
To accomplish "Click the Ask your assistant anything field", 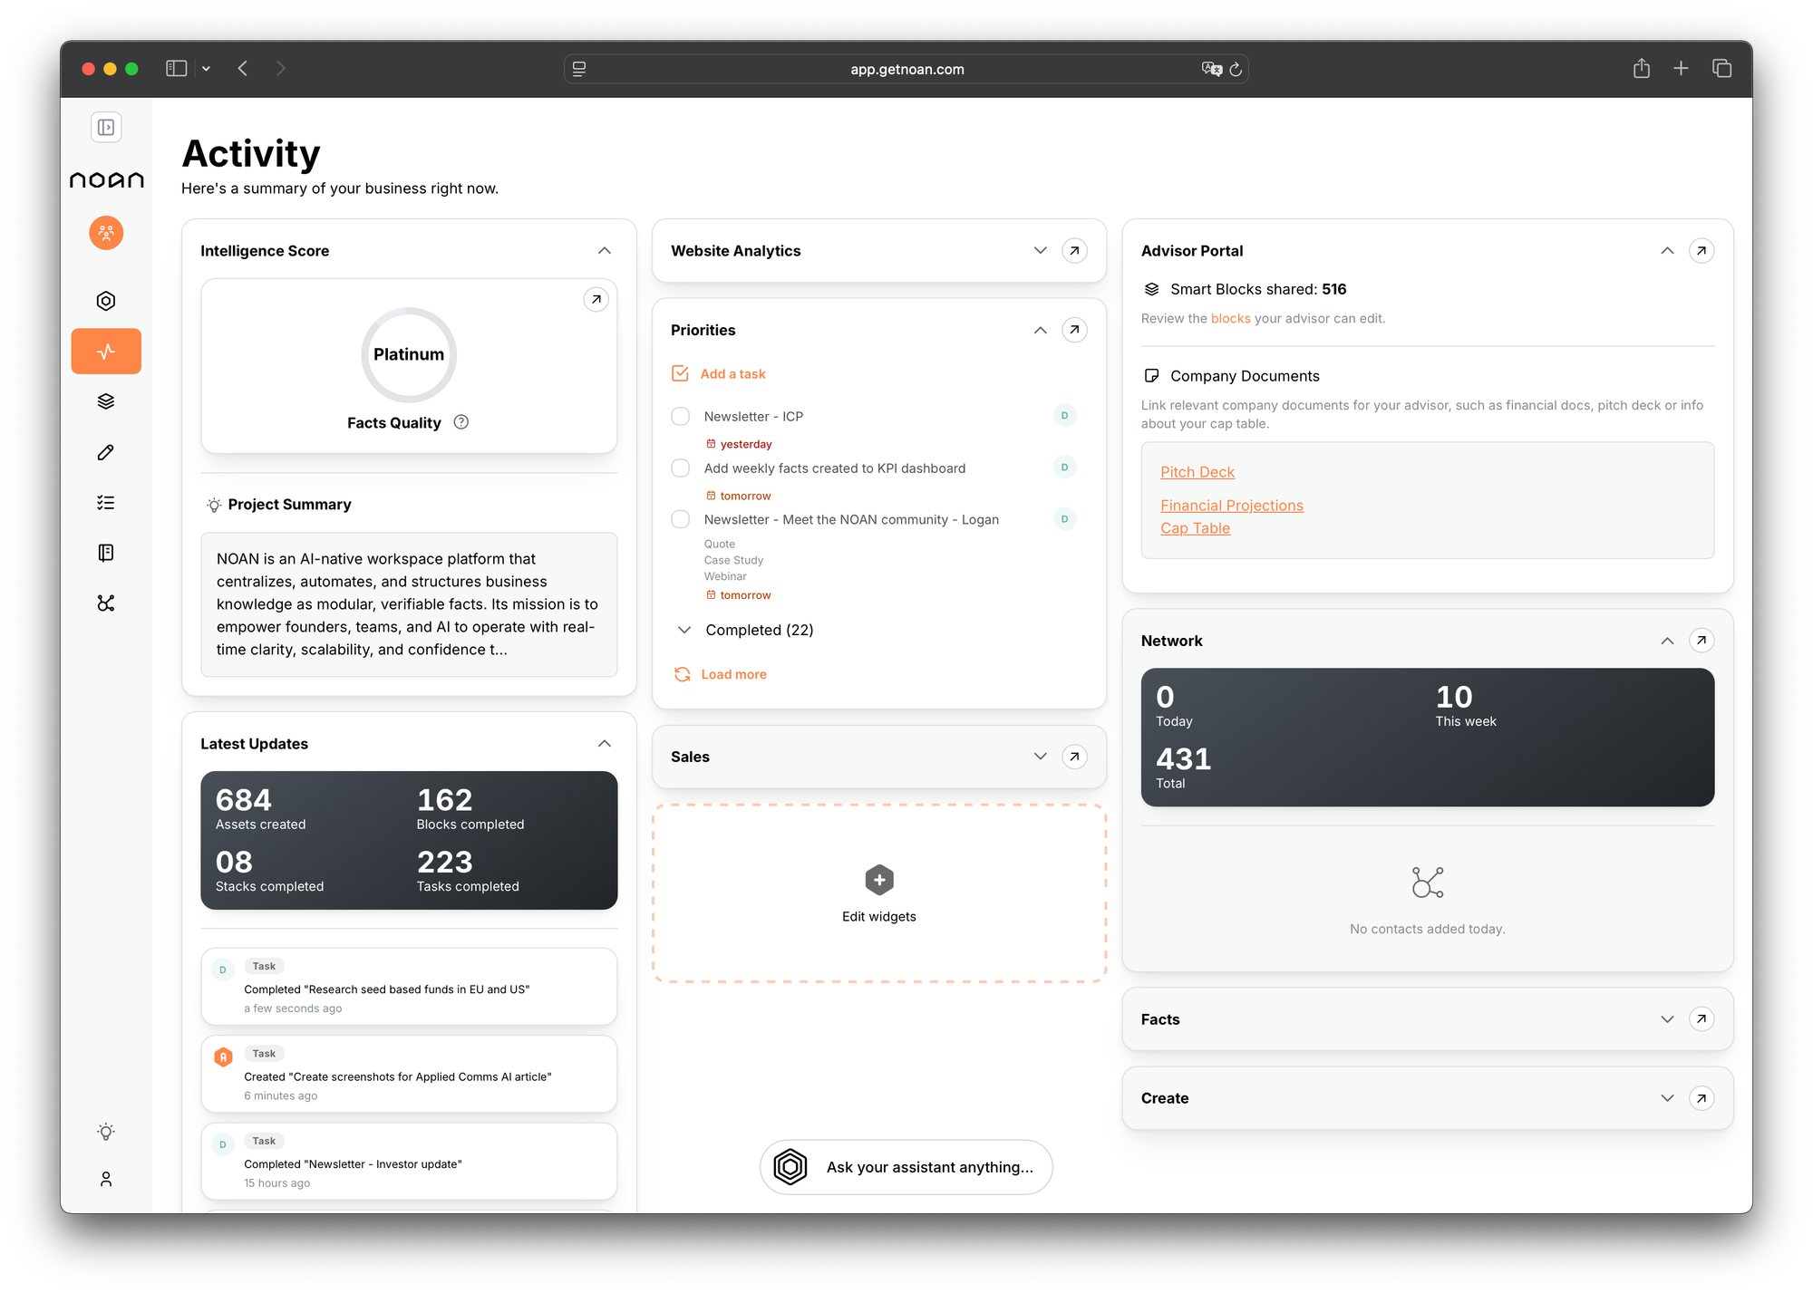I will pos(928,1167).
